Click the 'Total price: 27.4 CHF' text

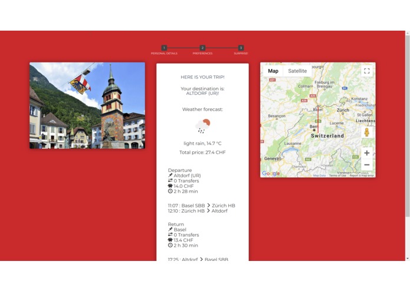(202, 153)
